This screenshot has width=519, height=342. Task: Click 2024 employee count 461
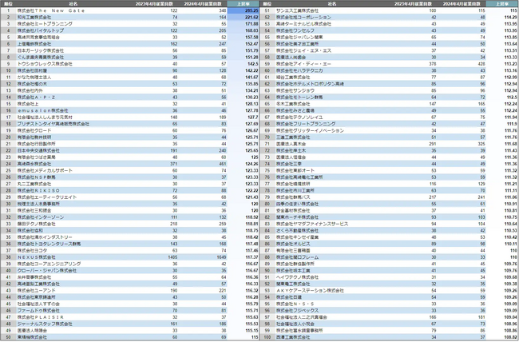pos(223,164)
